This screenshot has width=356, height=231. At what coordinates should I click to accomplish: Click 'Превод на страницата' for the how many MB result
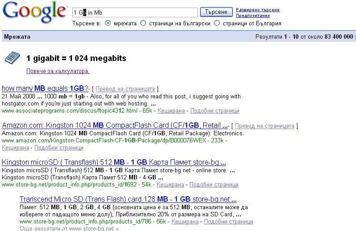[125, 89]
